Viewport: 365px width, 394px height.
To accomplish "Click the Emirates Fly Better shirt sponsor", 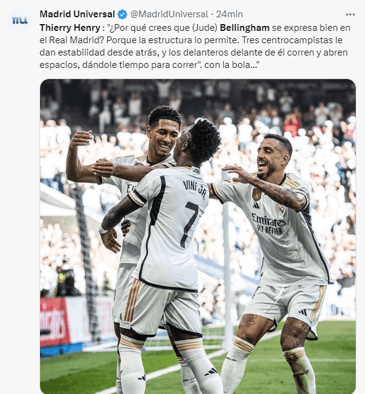I will [269, 224].
